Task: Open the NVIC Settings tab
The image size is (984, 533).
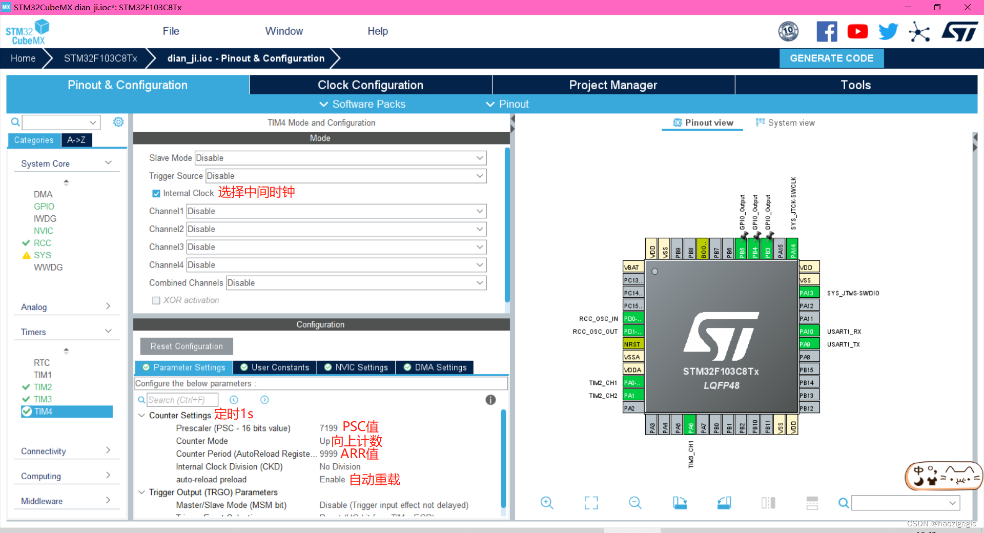Action: pyautogui.click(x=356, y=367)
